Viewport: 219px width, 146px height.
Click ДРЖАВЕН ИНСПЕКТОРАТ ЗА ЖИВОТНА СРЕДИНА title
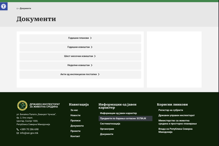coord(45,105)
